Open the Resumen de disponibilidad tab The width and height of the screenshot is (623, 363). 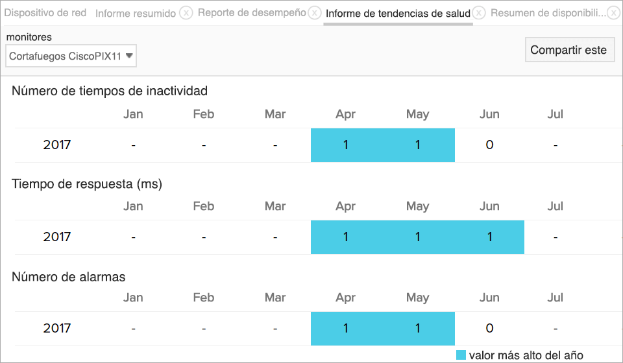(548, 13)
